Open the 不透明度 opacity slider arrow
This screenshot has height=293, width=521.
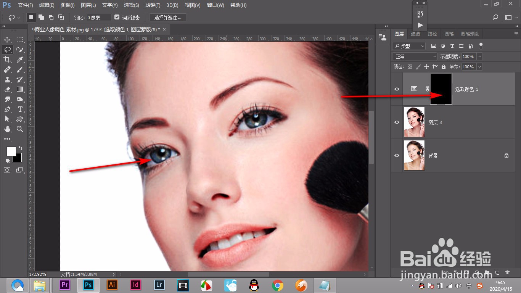click(x=479, y=56)
